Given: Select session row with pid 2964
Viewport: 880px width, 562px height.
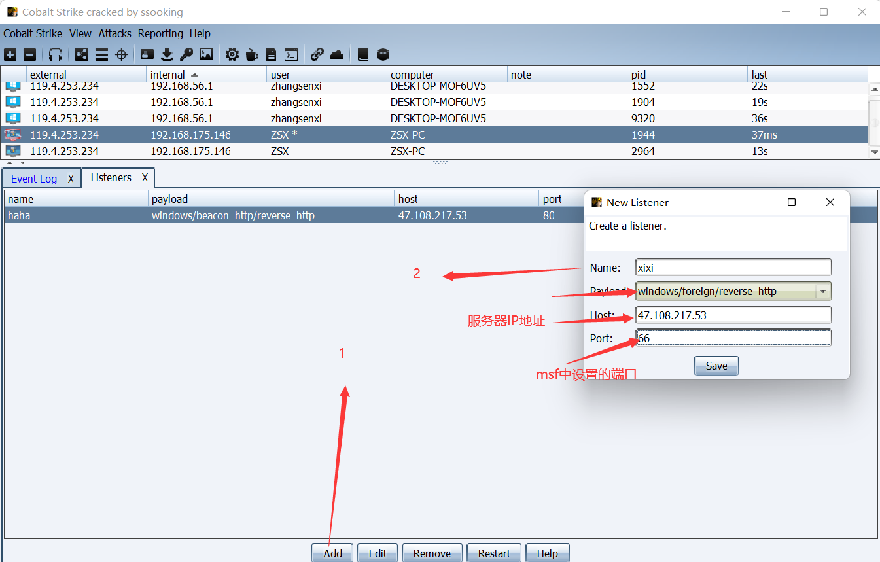Looking at the screenshot, I should 434,151.
